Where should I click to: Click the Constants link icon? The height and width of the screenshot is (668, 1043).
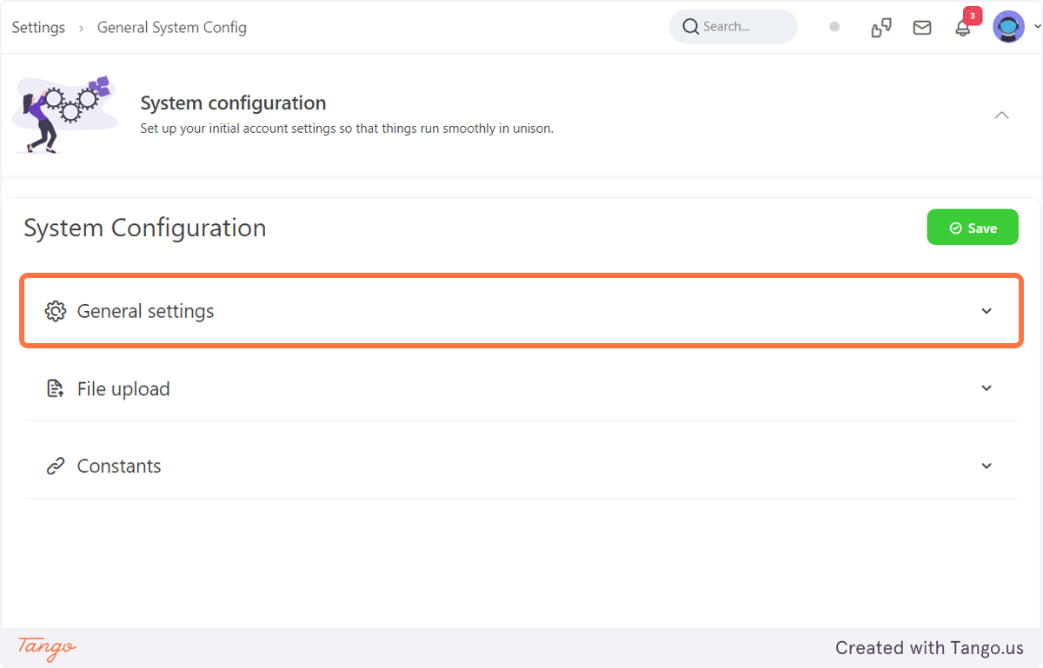pyautogui.click(x=56, y=466)
